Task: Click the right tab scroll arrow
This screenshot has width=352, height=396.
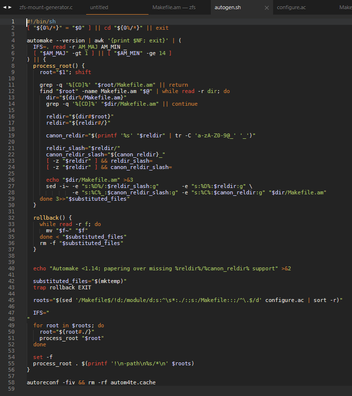Action: coord(9,8)
